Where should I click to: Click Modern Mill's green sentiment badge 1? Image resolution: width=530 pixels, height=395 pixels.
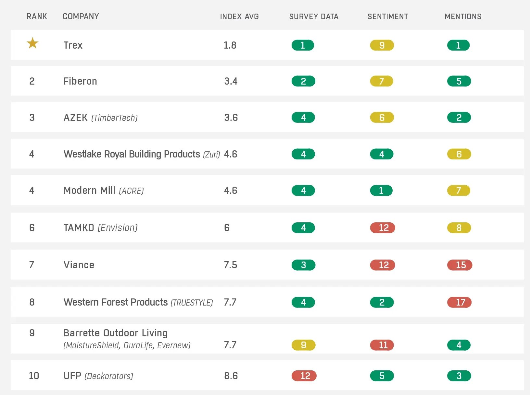tap(381, 191)
